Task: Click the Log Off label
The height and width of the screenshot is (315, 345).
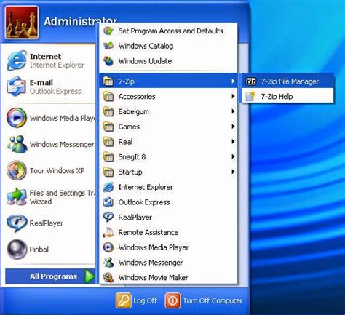Action: pos(146,300)
